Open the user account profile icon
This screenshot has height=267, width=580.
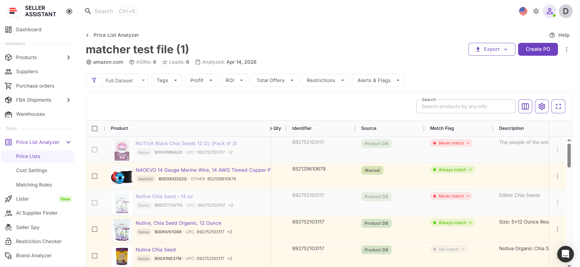550,11
